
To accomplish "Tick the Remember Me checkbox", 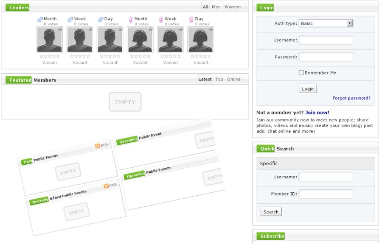I will point(301,72).
